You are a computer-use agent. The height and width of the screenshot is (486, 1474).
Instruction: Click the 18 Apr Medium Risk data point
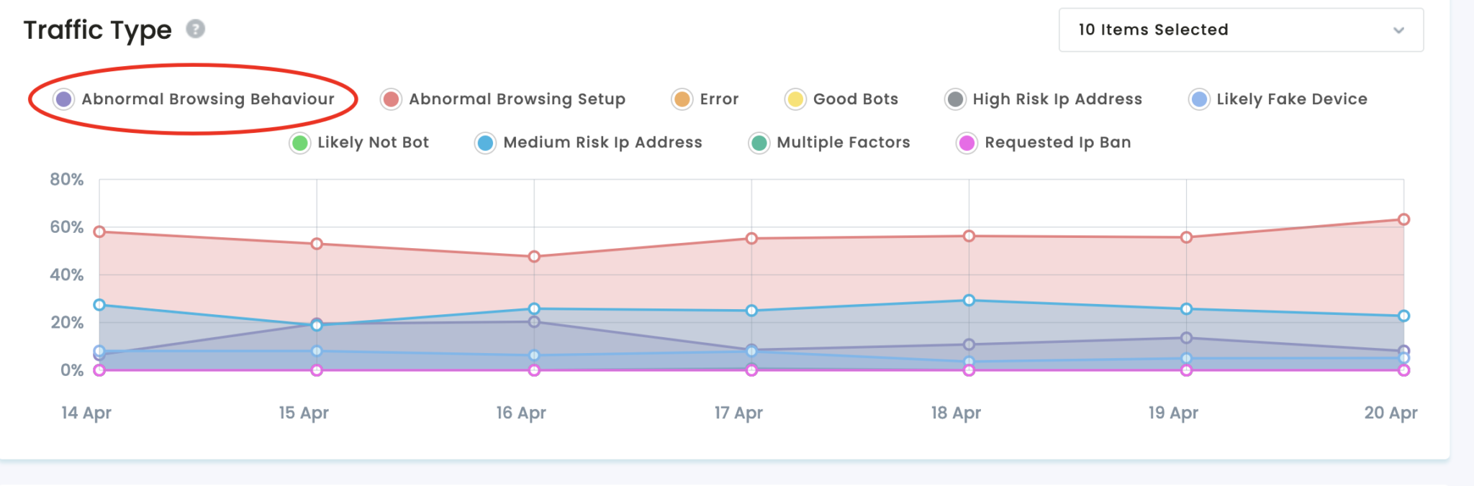[x=969, y=301]
